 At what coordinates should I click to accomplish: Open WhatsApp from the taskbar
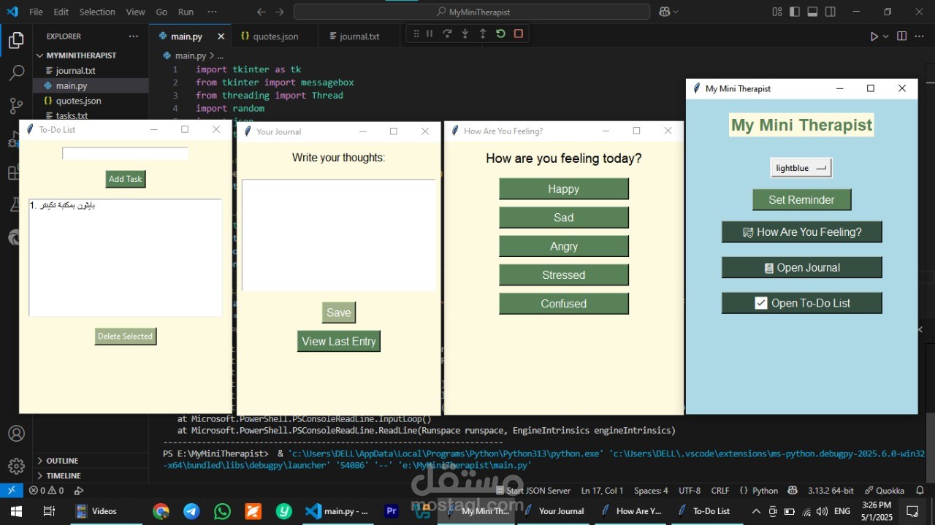pos(222,511)
